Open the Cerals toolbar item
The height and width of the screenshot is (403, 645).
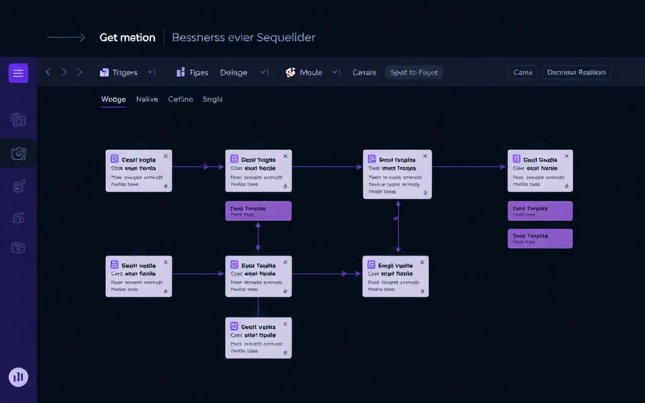(x=365, y=72)
